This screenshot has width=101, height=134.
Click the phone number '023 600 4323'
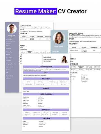[47, 61]
